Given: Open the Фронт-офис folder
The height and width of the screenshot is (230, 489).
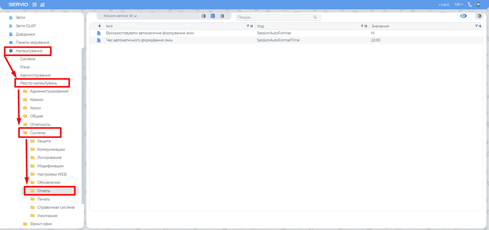Looking at the screenshot, I should 41,224.
